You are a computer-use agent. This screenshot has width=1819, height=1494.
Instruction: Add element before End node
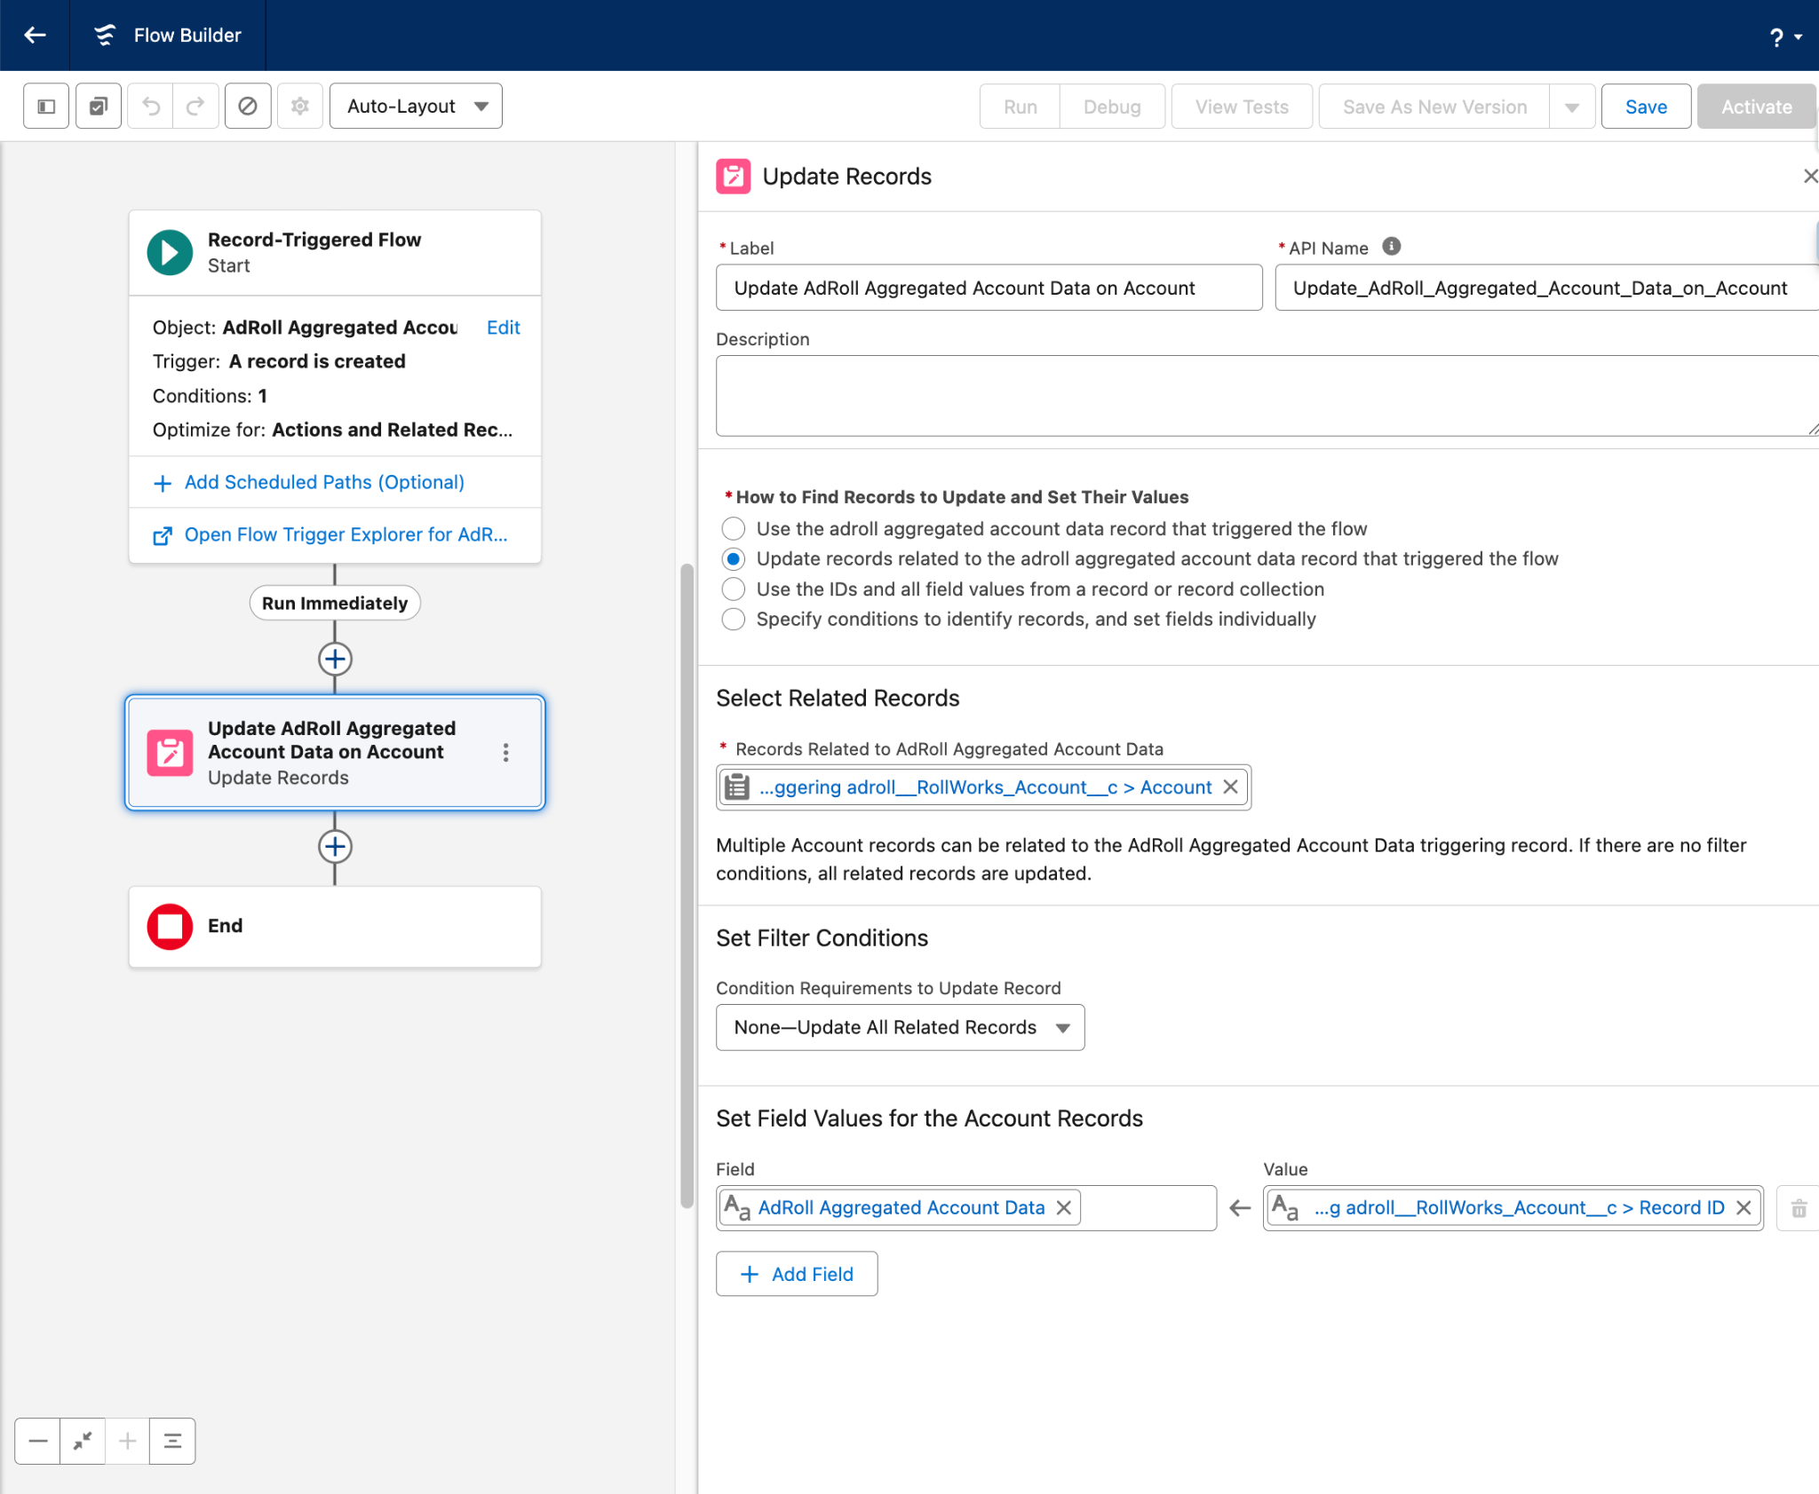coord(335,848)
